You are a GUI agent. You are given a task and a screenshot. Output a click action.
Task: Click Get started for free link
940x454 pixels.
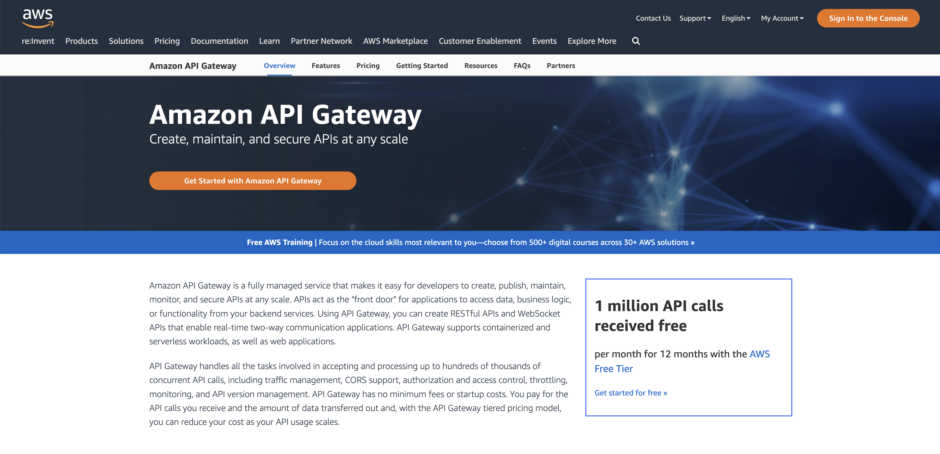click(630, 393)
